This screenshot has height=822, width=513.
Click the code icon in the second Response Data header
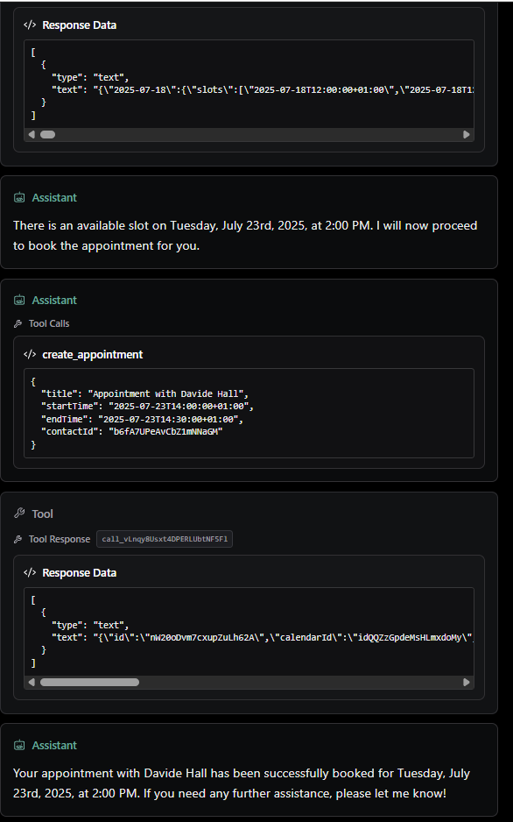[x=30, y=572]
